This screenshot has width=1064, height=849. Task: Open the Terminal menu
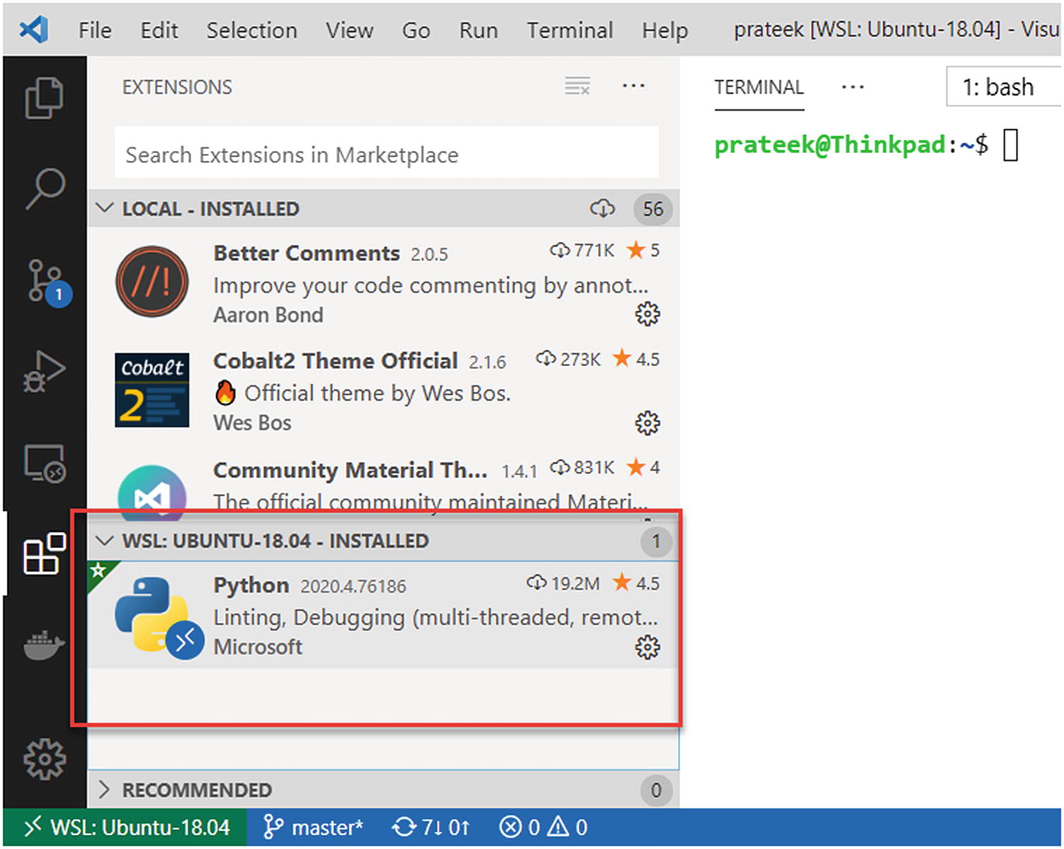pos(570,30)
